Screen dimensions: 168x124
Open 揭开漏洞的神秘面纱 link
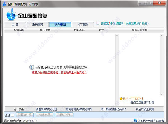(x=113, y=109)
